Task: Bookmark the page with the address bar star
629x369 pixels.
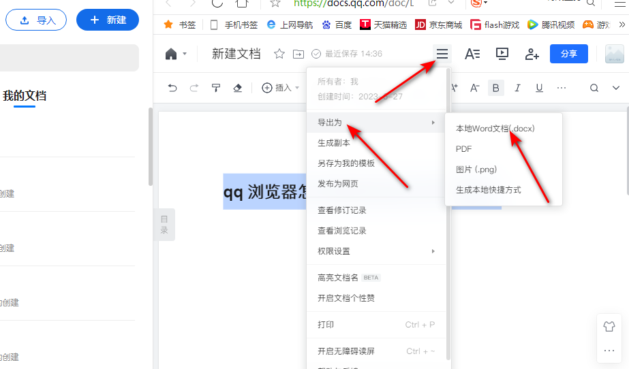Action: click(x=275, y=3)
